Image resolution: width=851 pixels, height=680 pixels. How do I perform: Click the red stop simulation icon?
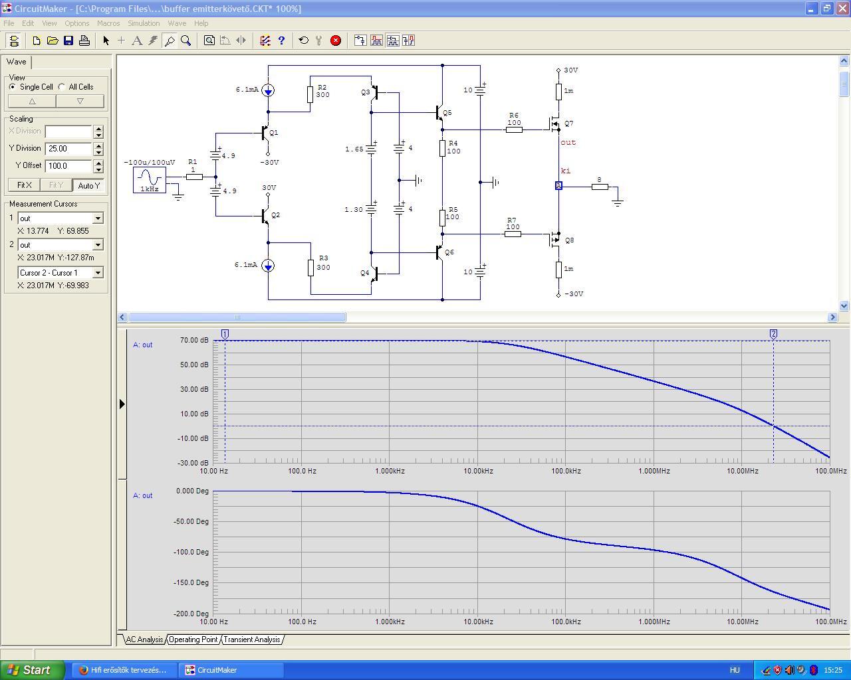point(336,41)
